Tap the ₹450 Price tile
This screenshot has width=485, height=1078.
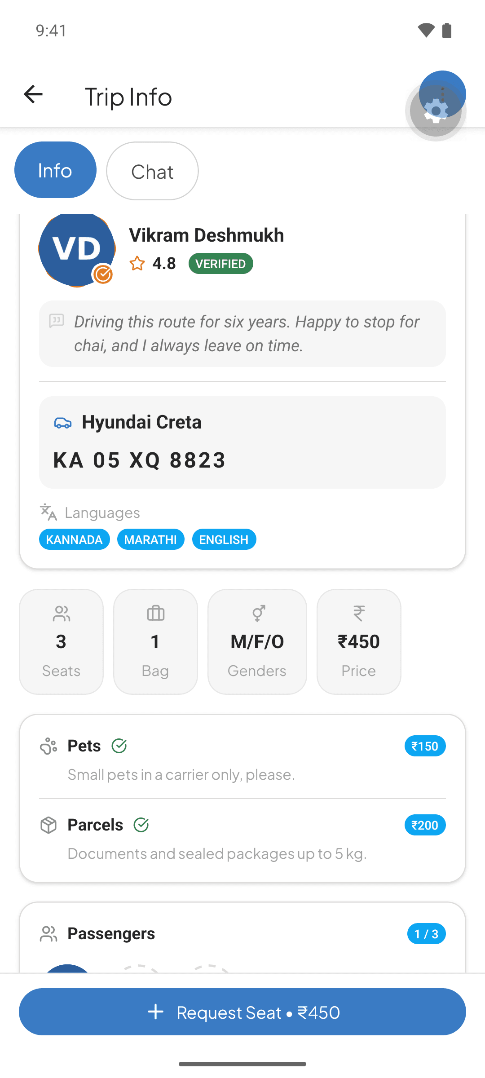(x=359, y=642)
